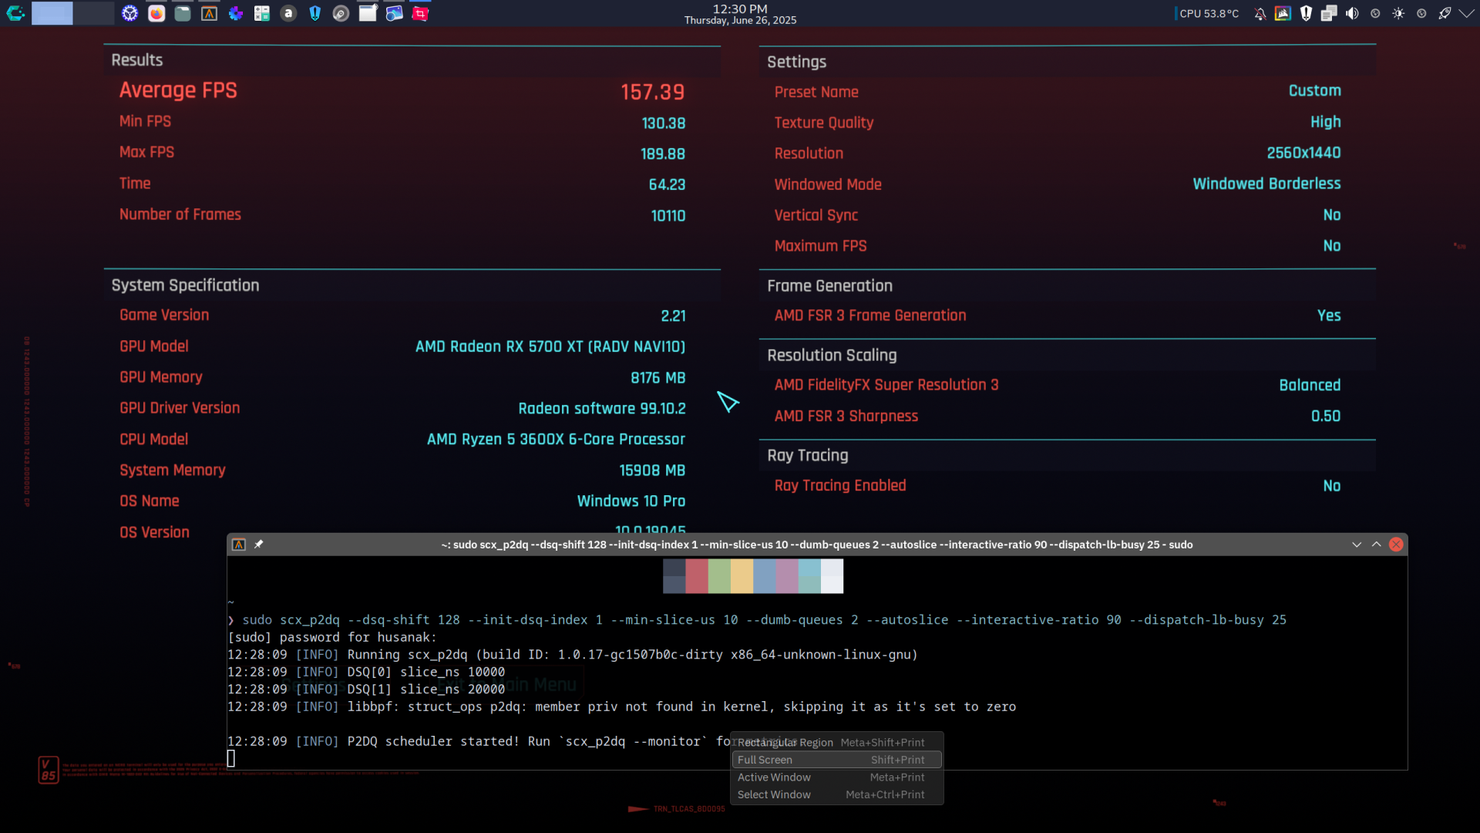
Task: Open the brightness tray icon
Action: point(1398,13)
